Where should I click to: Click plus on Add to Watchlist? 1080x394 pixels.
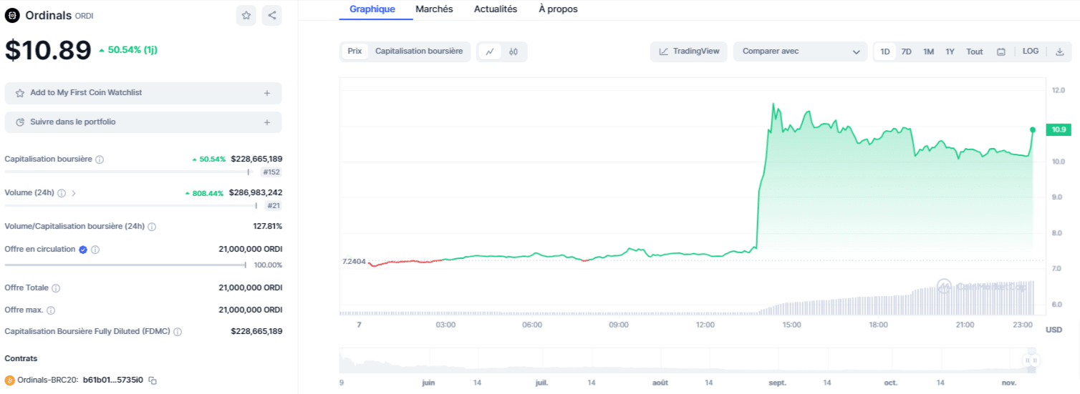(267, 93)
